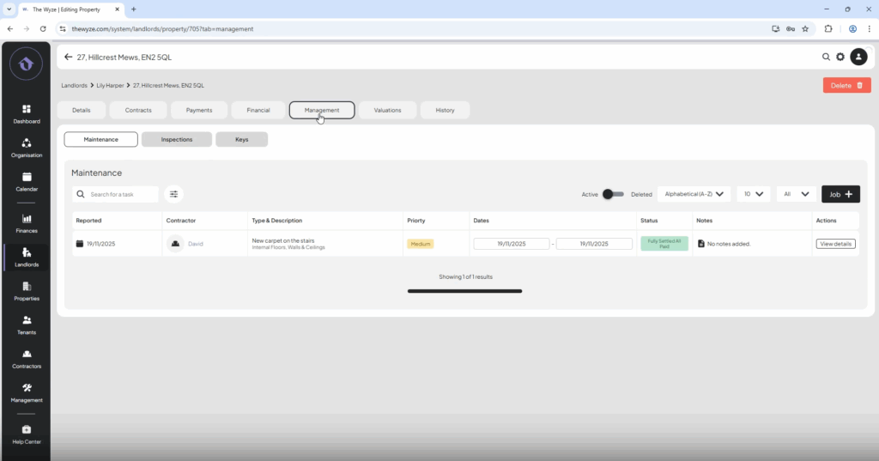Image resolution: width=879 pixels, height=461 pixels.
Task: Switch to the Inspections sub-tab
Action: 176,139
